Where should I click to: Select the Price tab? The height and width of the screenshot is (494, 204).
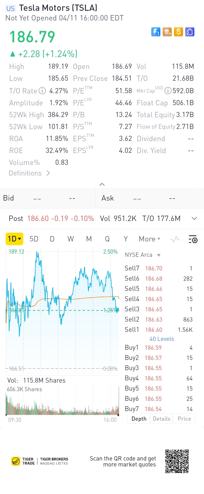[184, 419]
